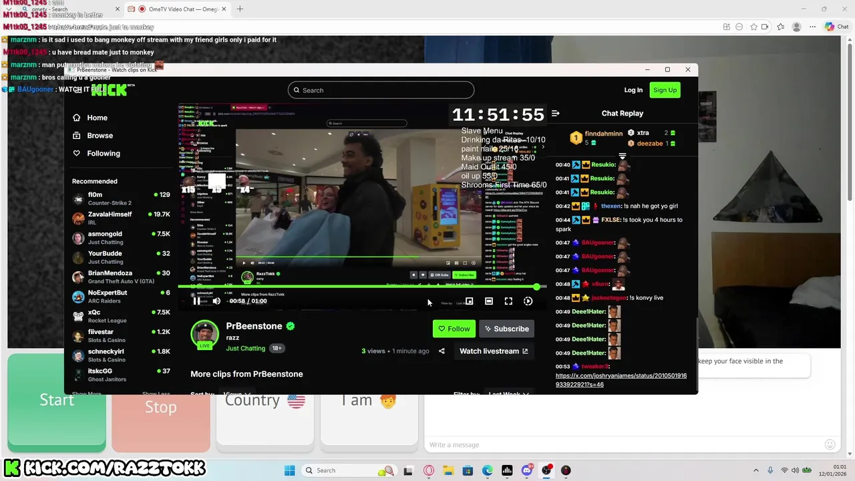Open the Windows Start menu
Screen dimensions: 855x481
[x=289, y=470]
